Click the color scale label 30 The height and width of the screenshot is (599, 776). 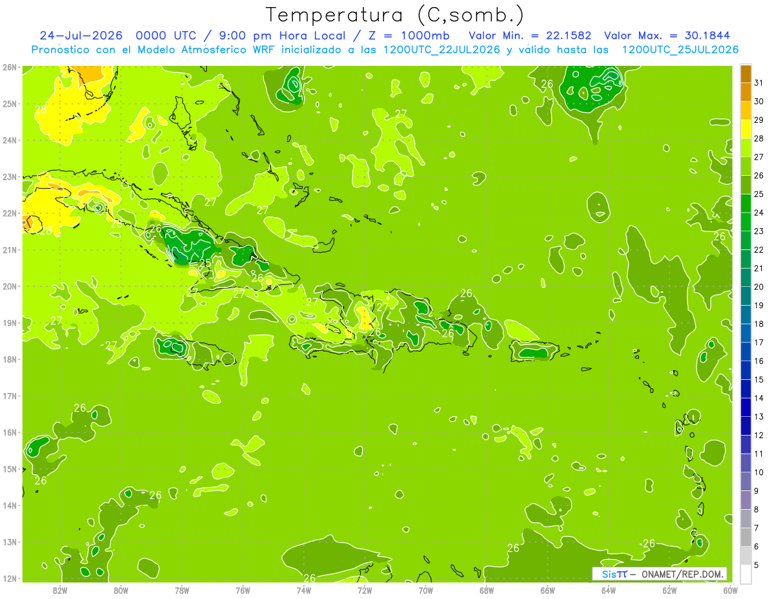click(759, 101)
